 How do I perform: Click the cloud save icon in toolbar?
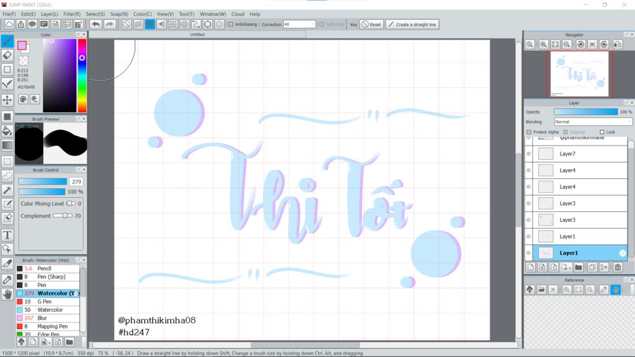click(9, 24)
